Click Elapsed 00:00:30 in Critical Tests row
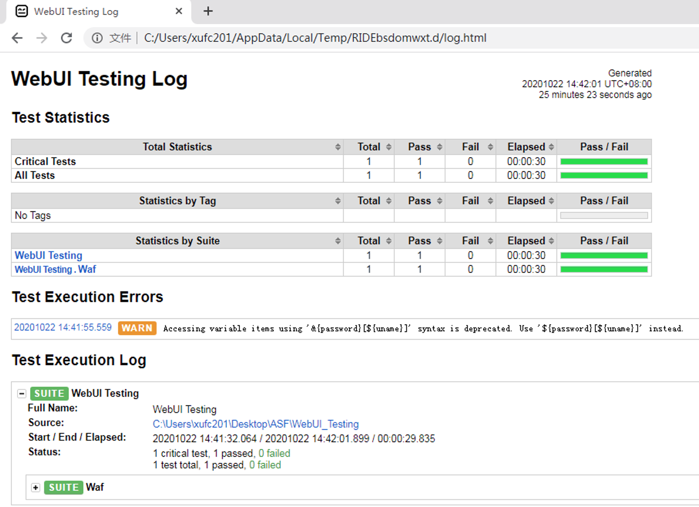Viewport: 699px width, 507px height. [x=526, y=161]
